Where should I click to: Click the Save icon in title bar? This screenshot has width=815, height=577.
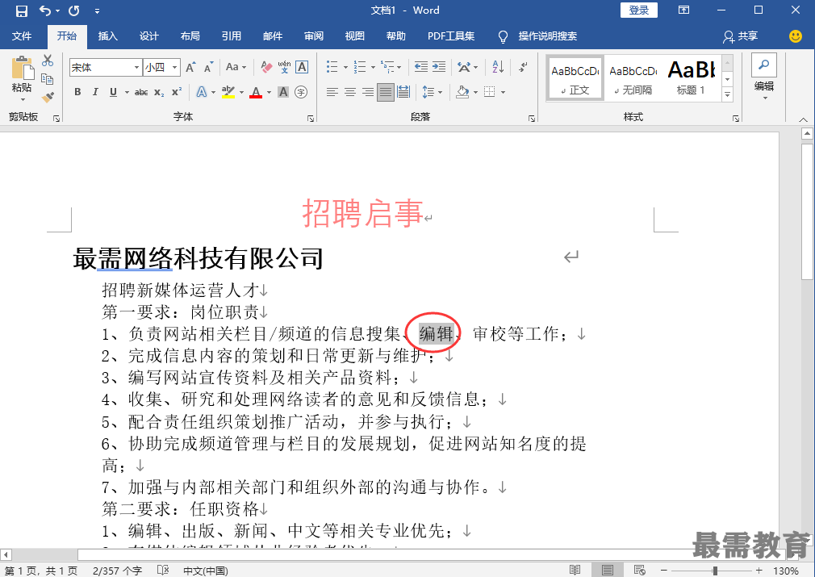[21, 10]
